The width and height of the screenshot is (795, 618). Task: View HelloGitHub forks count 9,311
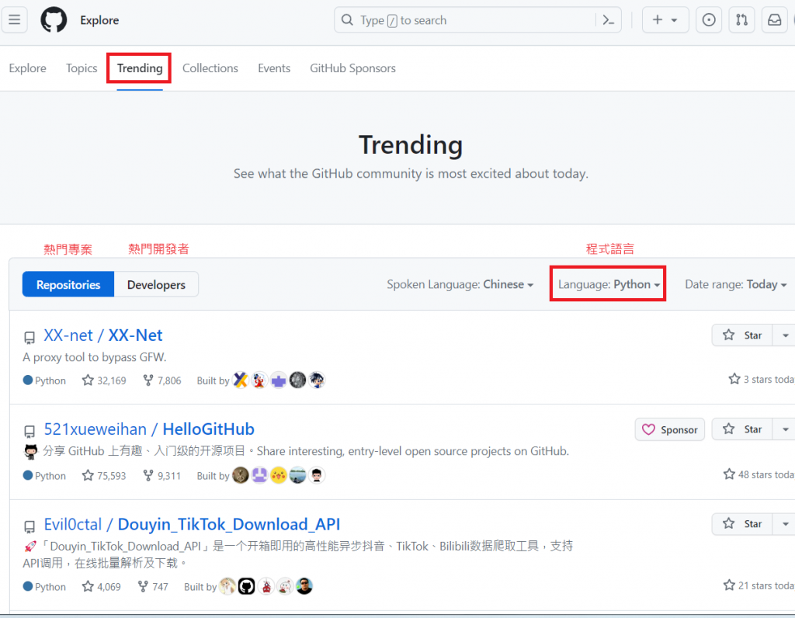(161, 476)
